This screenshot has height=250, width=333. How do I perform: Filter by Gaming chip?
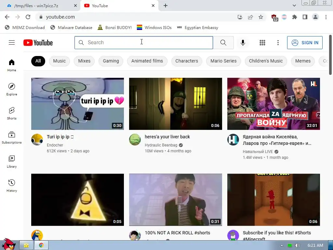pyautogui.click(x=111, y=61)
